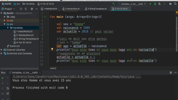178x100 pixels.
Task: Click Project panel horizontal scrollbar
Action: pyautogui.click(x=19, y=69)
